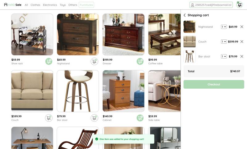Open the Nightstand quantity dropdown
The height and width of the screenshot is (149, 247).
tap(224, 27)
